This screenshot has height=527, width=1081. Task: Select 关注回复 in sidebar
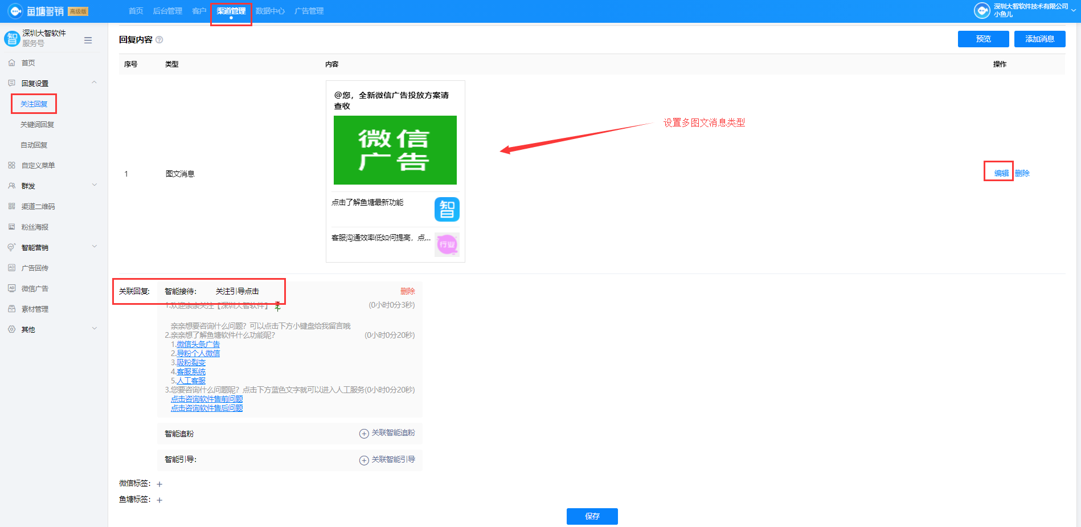click(x=34, y=104)
